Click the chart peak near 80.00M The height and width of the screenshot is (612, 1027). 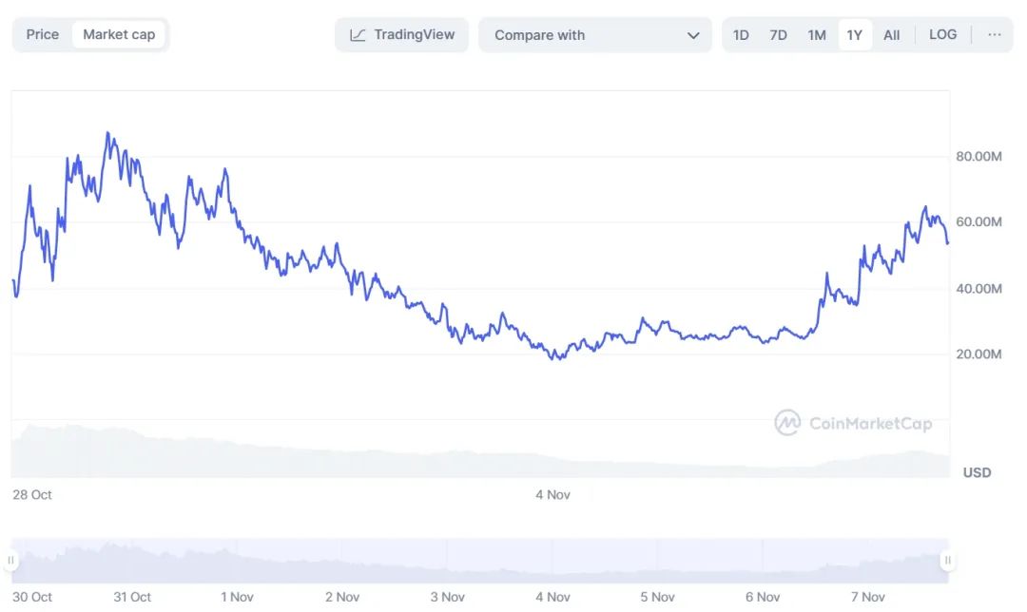click(107, 134)
